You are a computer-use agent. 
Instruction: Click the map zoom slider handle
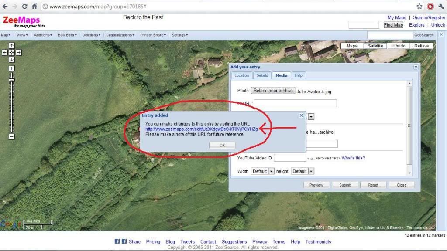coord(12,80)
